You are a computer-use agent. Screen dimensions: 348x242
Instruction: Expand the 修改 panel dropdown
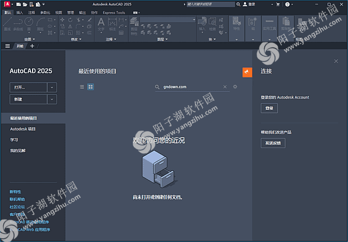point(76,39)
